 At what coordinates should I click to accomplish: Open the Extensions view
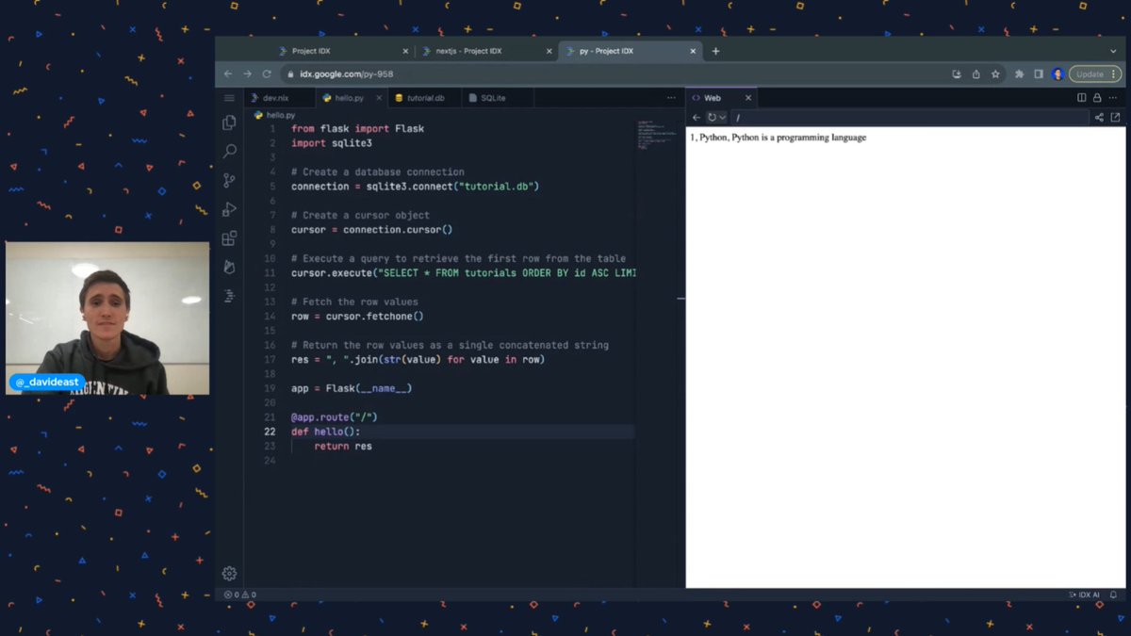229,238
